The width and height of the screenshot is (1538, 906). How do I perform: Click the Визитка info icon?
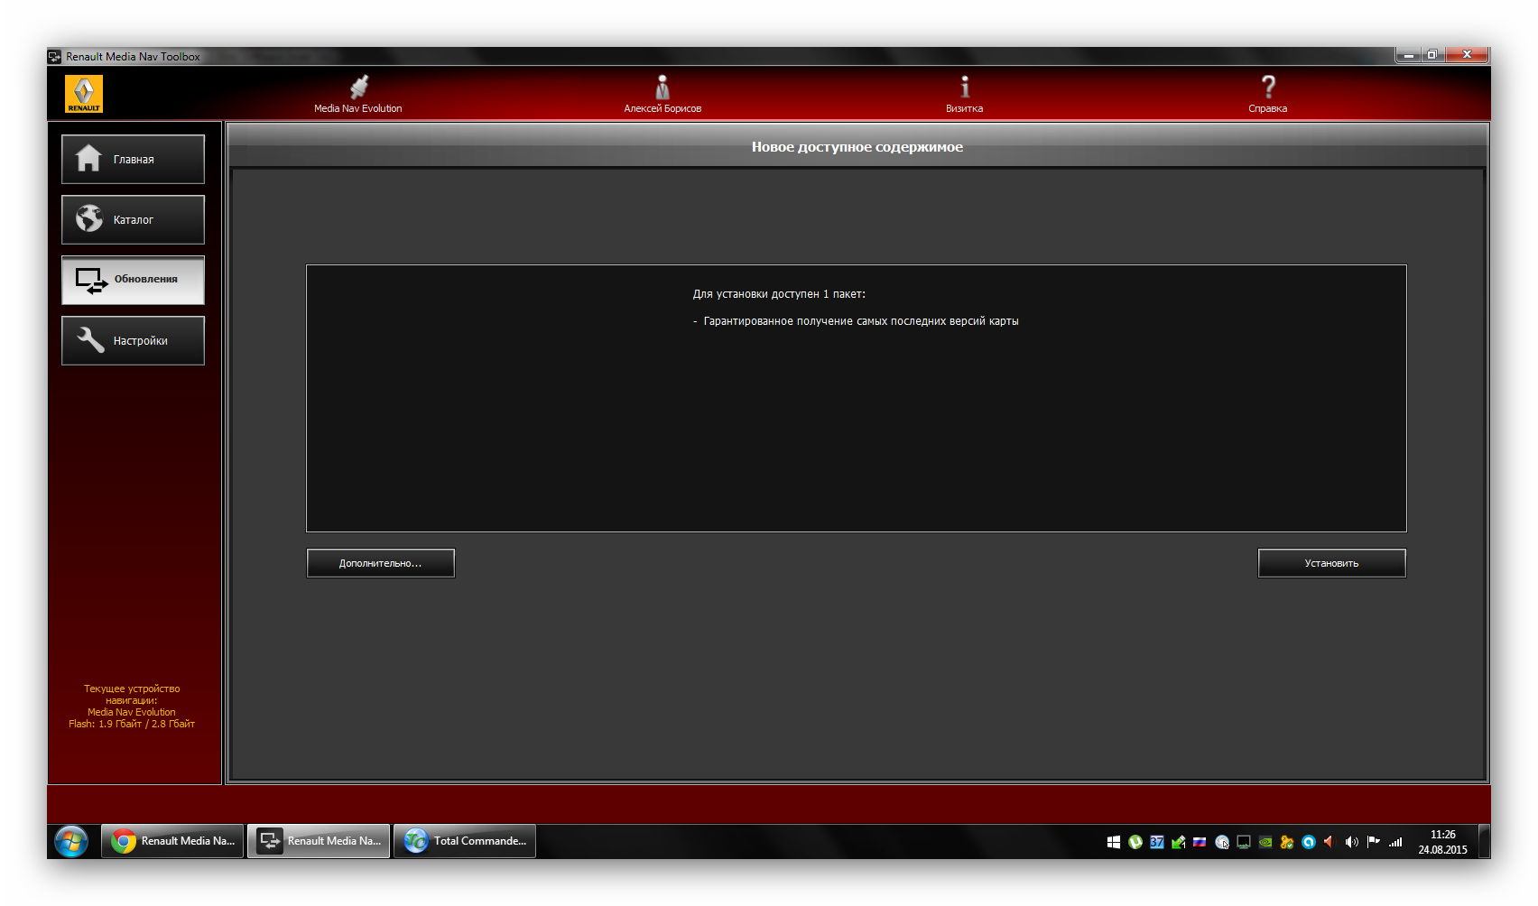pos(964,88)
